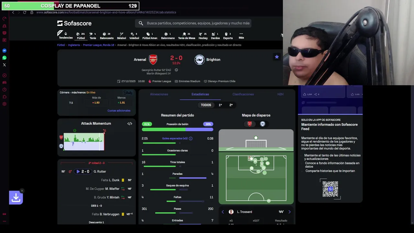Open embed code icon on Attack Momentum
Screen dimensions: 414x233
[130, 124]
